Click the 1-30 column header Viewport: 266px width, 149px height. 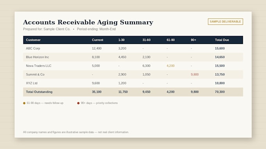click(x=122, y=40)
